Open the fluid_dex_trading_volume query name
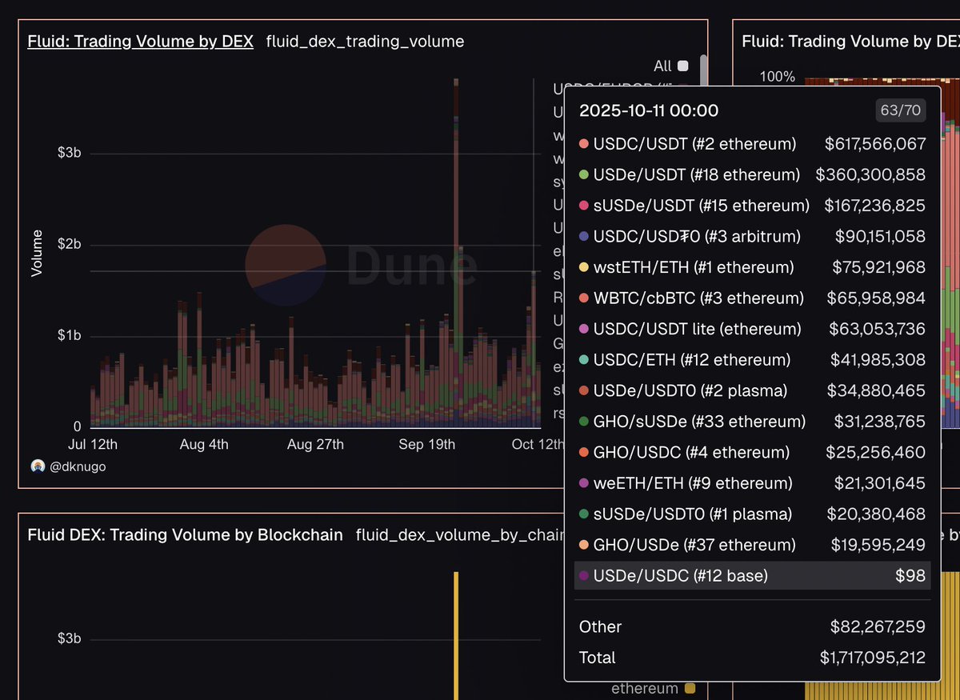The height and width of the screenshot is (700, 960). click(x=365, y=42)
